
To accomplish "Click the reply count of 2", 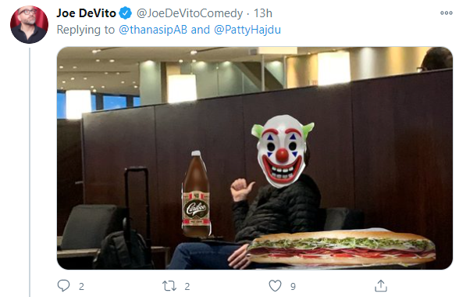I will click(81, 286).
